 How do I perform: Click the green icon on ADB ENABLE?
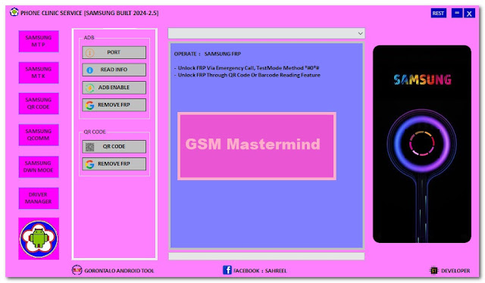tap(89, 88)
